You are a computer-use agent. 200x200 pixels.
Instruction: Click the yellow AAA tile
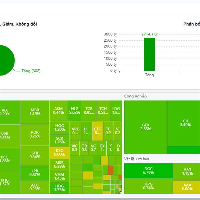tap(187, 187)
